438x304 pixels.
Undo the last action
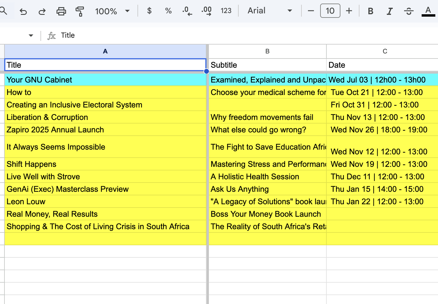(x=23, y=11)
